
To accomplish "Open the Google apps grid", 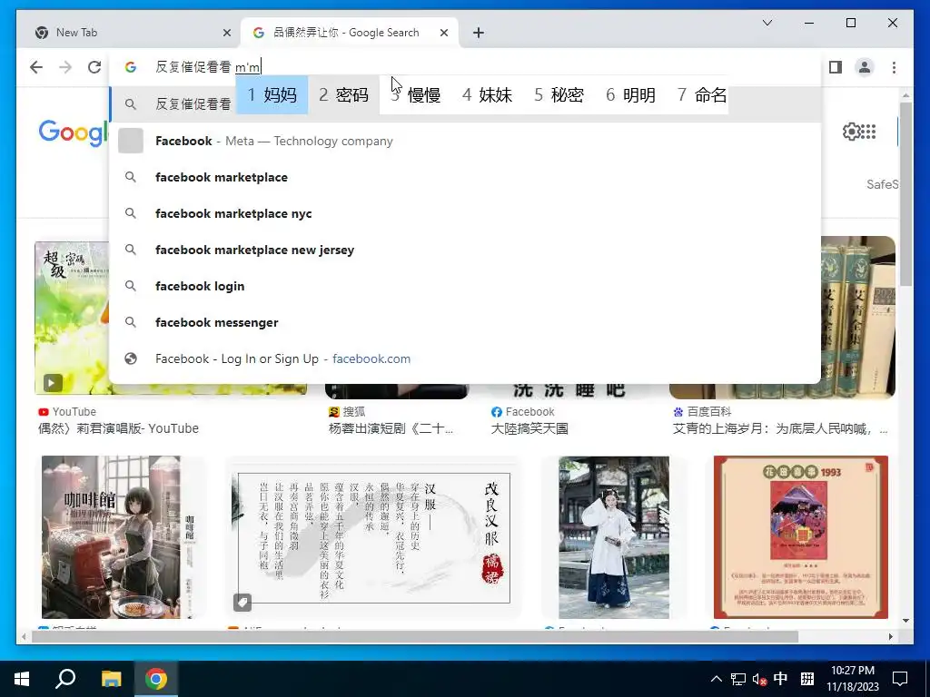I will click(x=869, y=132).
